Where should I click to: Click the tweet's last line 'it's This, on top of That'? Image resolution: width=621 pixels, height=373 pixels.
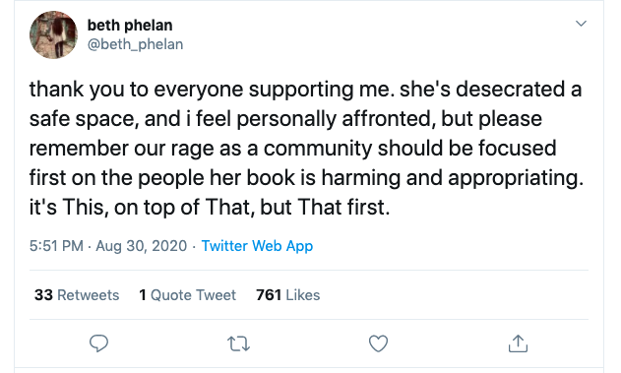click(x=210, y=207)
